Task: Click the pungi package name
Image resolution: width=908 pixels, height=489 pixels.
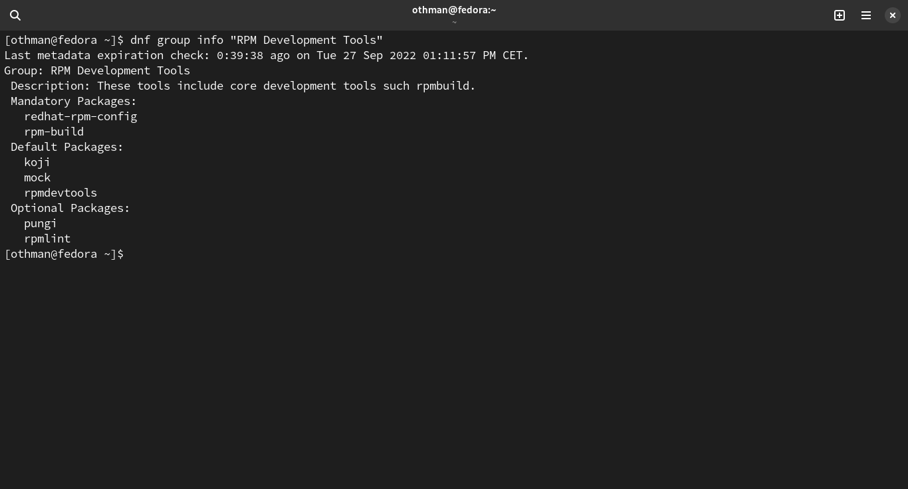Action: (x=41, y=223)
